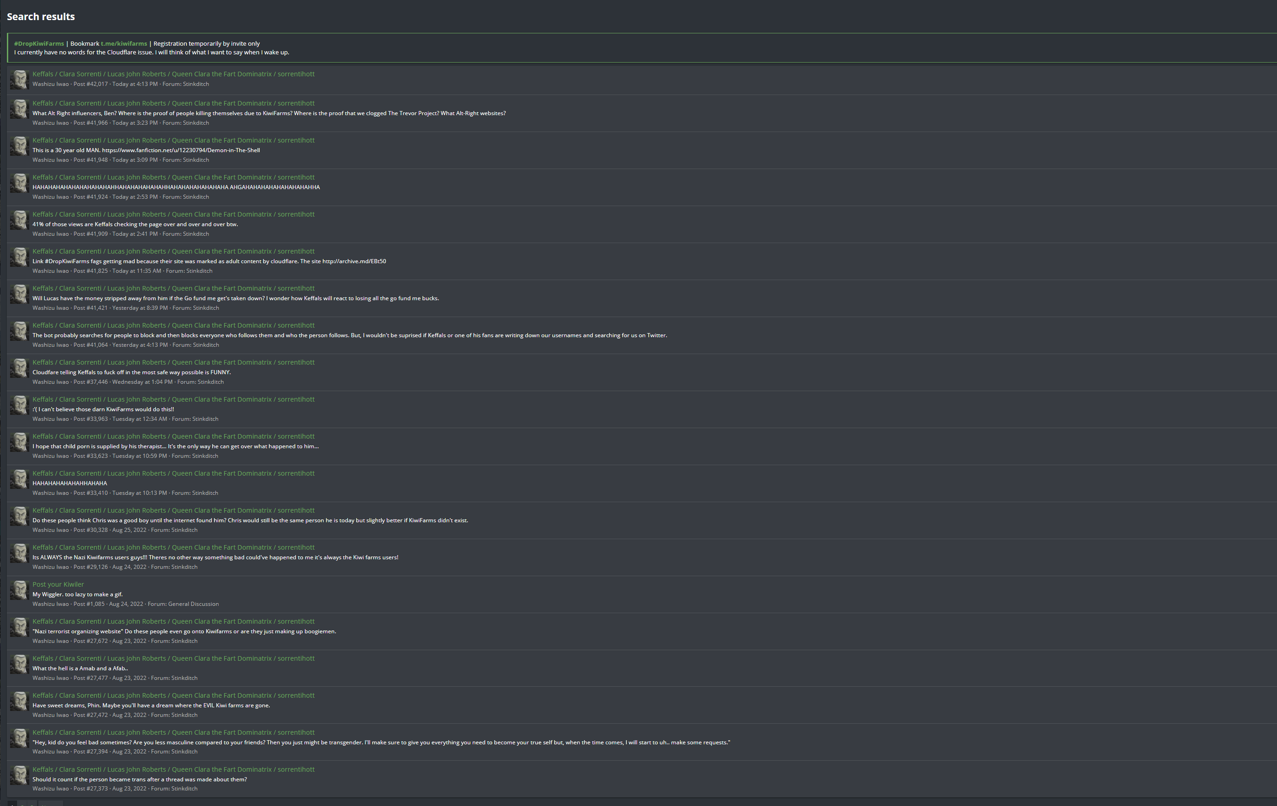Open the t.me/kiwifarms bookmark link
This screenshot has height=806, width=1277.
(123, 43)
